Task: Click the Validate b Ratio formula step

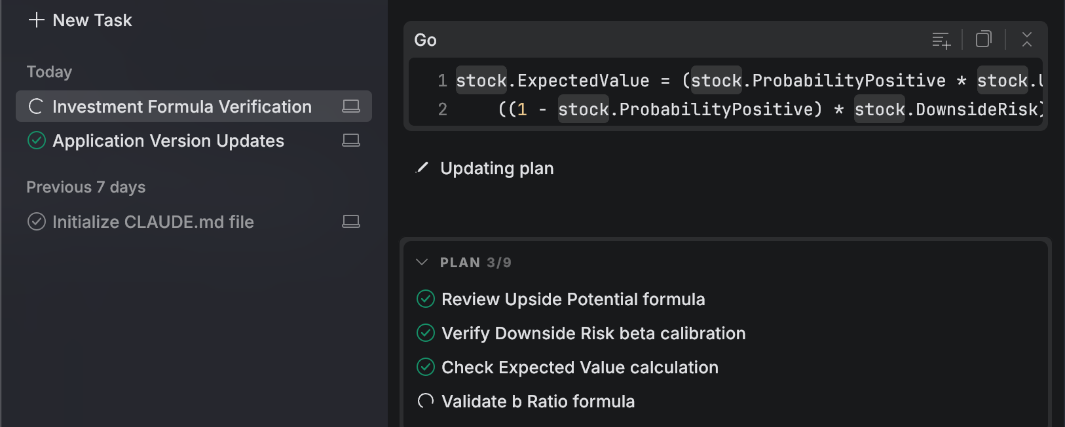Action: click(538, 401)
